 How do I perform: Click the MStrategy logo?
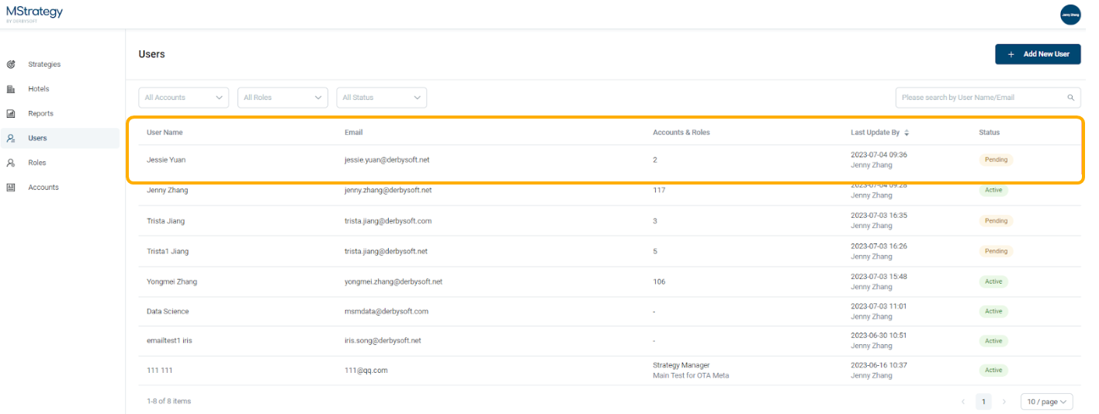(34, 13)
